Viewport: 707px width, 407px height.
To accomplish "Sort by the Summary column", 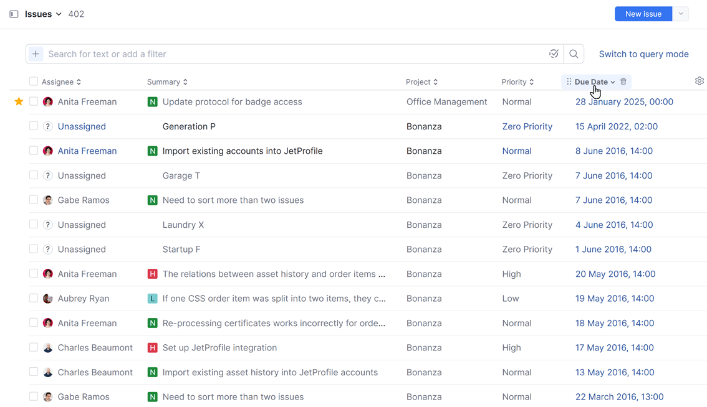I will pos(167,82).
